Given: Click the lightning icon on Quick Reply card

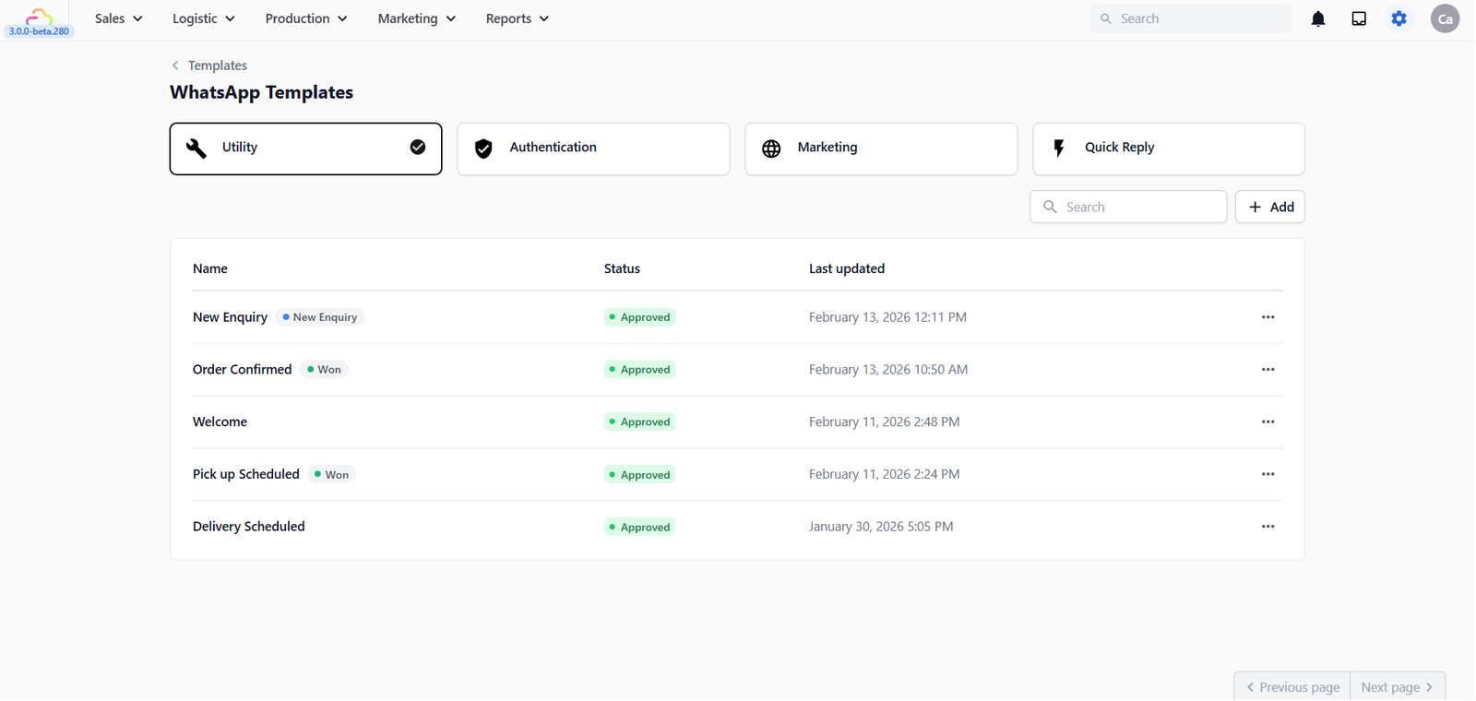Looking at the screenshot, I should (1059, 148).
